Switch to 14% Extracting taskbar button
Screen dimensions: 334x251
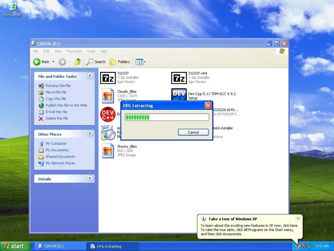[113, 246]
